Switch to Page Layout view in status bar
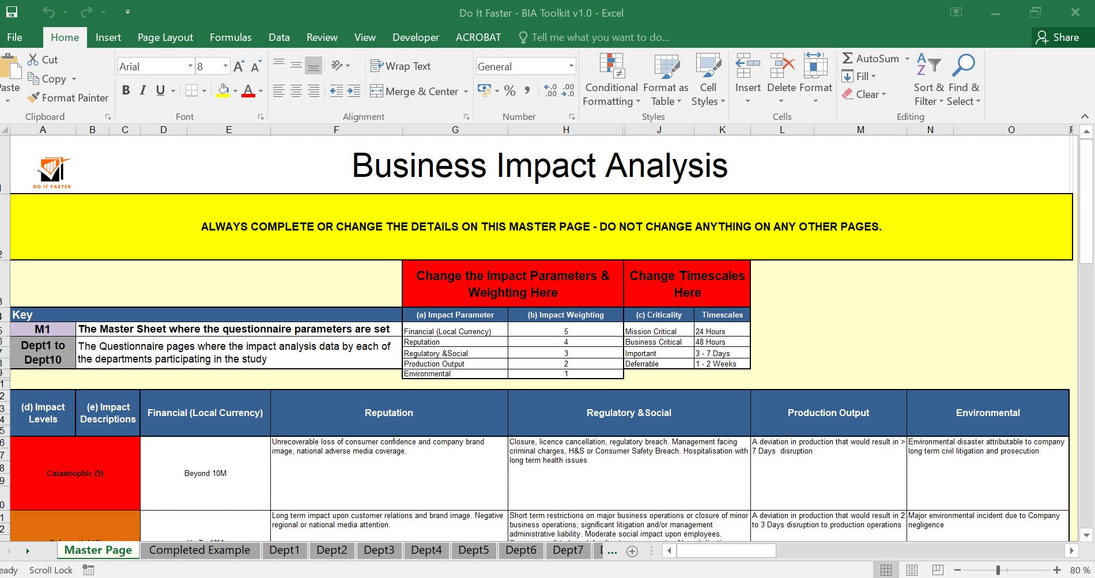 (x=912, y=570)
